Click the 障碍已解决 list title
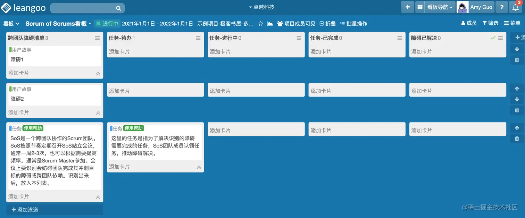Viewport: 525px width, 218px height. pos(424,38)
